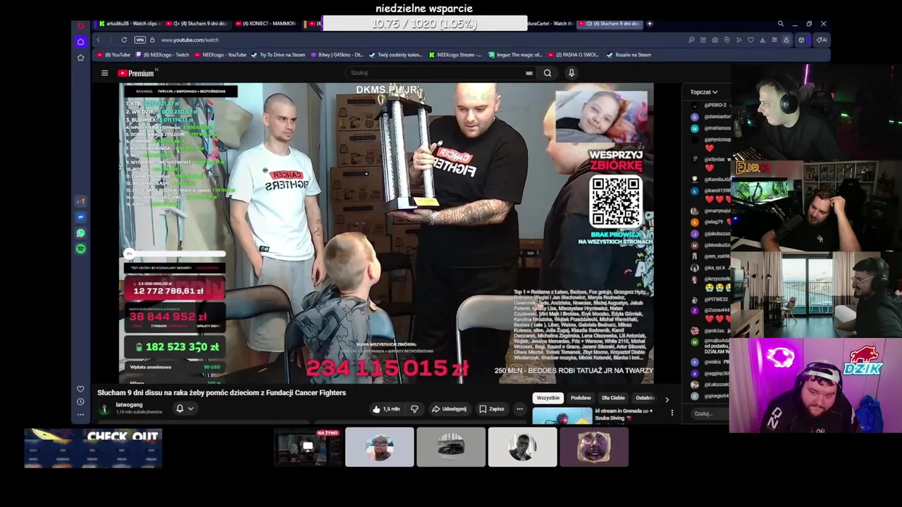
Task: Click the Udostępnij share button
Action: tap(449, 408)
